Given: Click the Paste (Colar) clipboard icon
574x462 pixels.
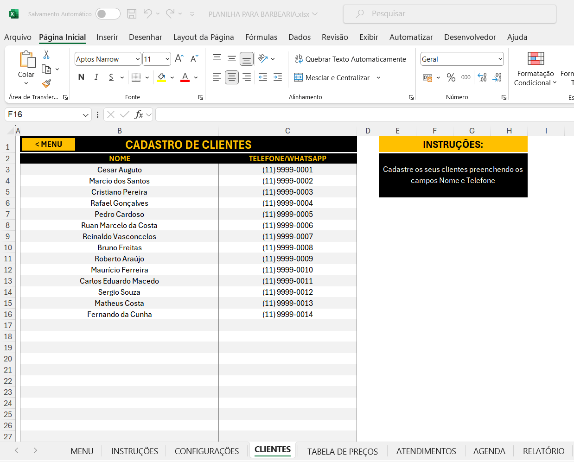Looking at the screenshot, I should (27, 59).
